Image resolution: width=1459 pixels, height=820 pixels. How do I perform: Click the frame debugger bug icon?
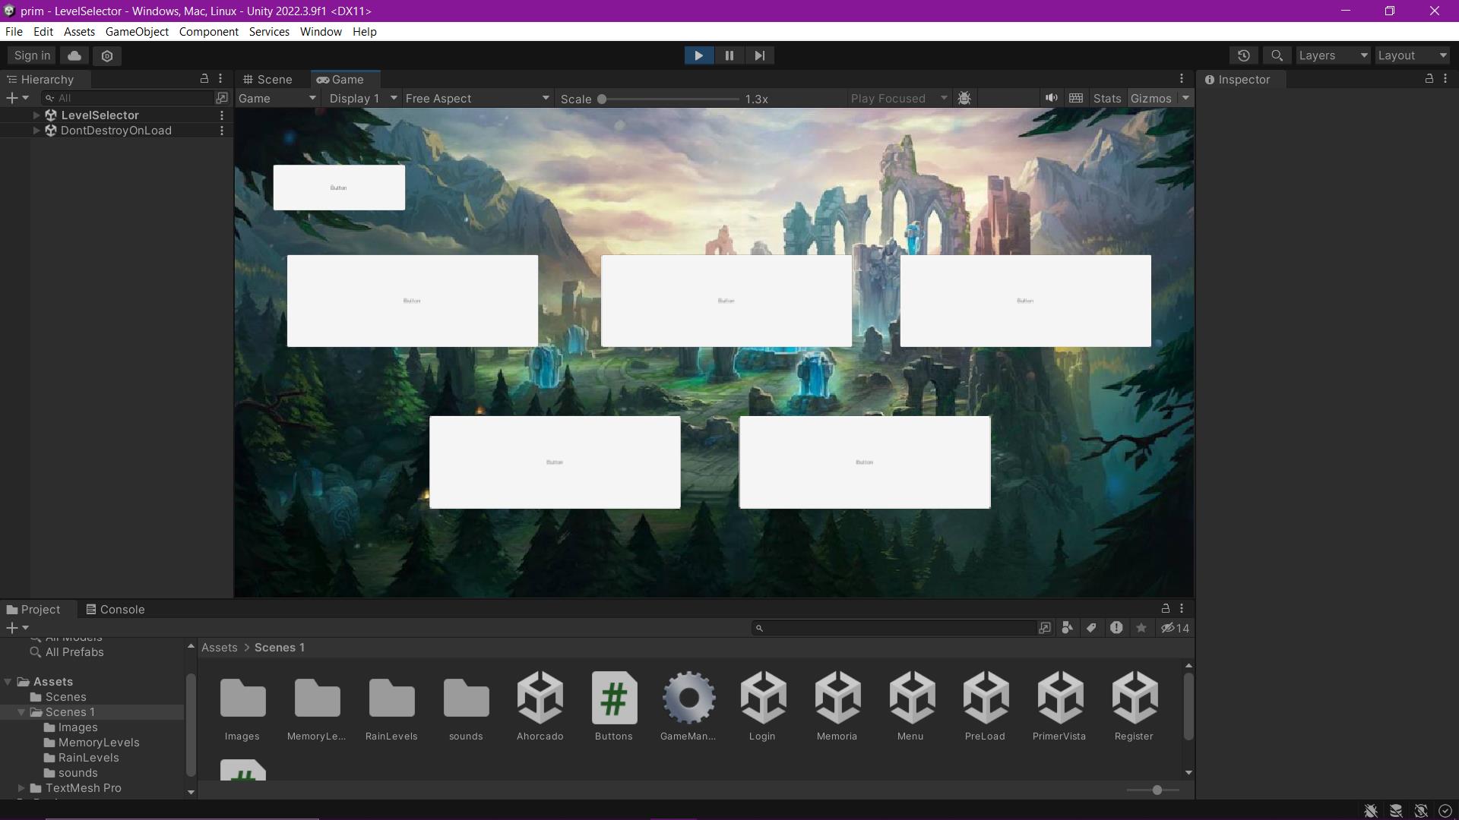(x=964, y=99)
